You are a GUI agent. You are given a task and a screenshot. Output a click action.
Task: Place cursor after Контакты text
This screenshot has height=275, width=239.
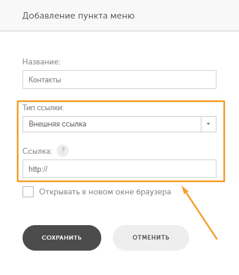[x=62, y=79]
